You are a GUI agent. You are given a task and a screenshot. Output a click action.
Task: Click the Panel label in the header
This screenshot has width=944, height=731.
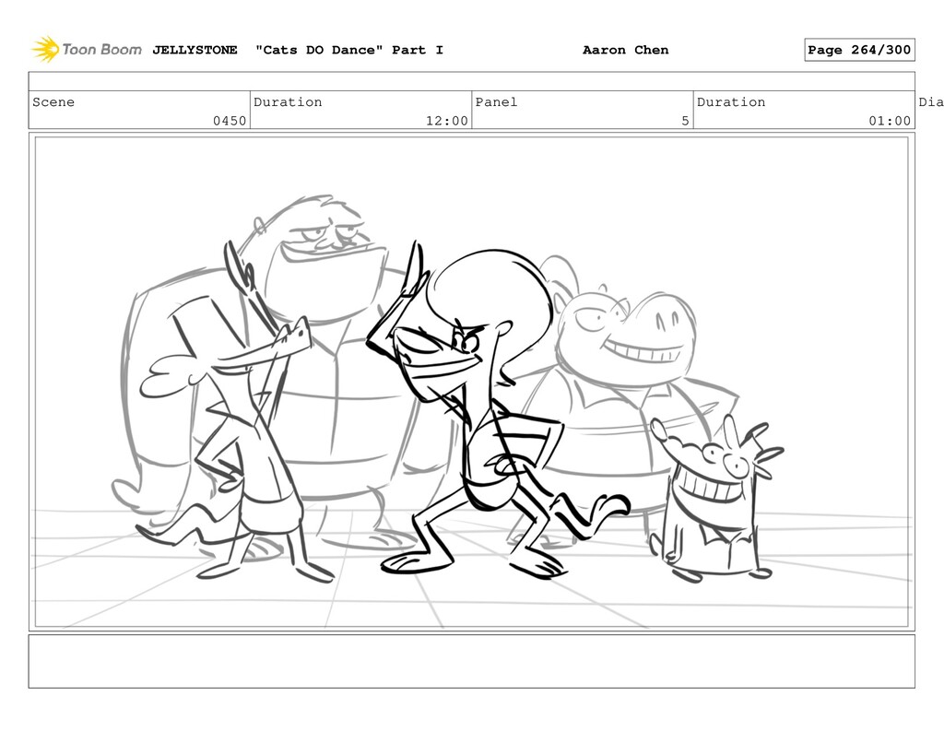pos(496,101)
